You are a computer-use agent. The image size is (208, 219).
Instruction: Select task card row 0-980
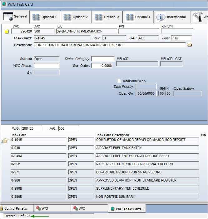point(38,180)
